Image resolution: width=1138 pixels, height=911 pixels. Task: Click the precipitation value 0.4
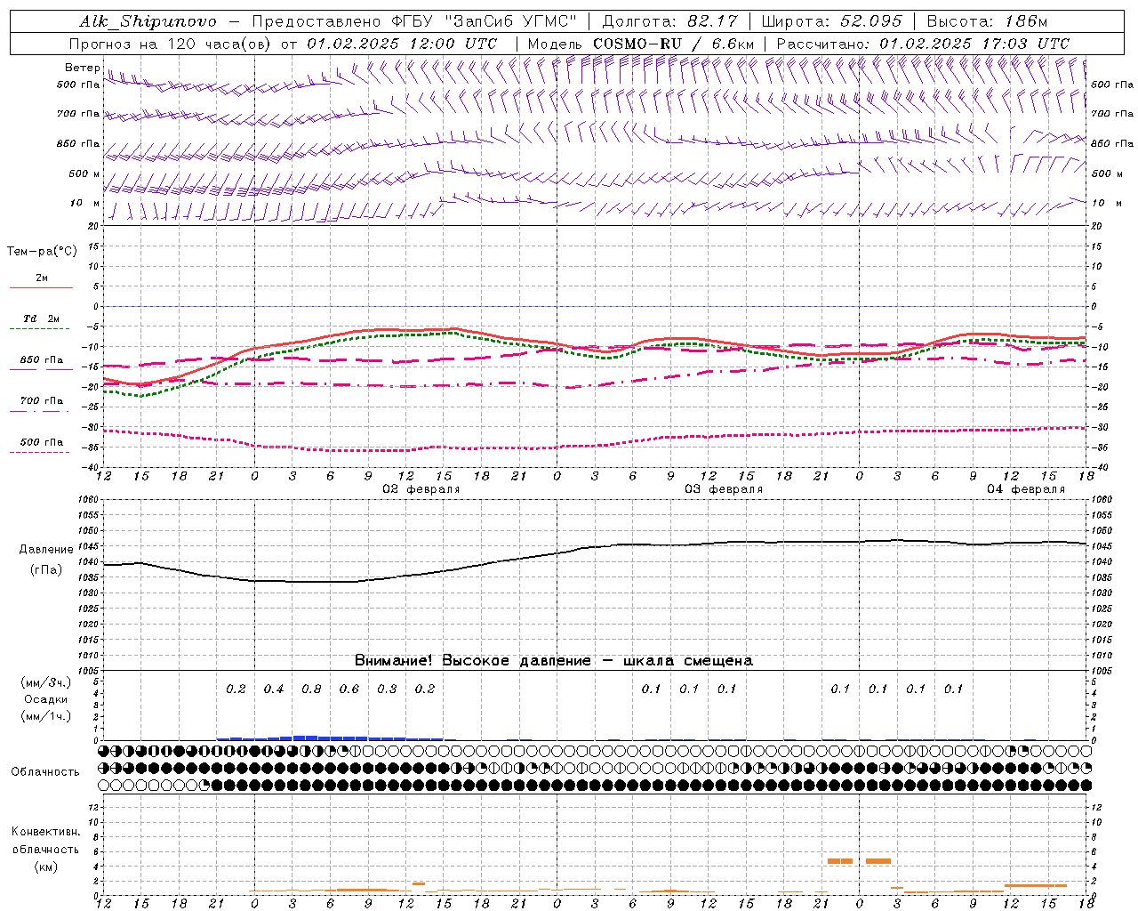point(274,689)
